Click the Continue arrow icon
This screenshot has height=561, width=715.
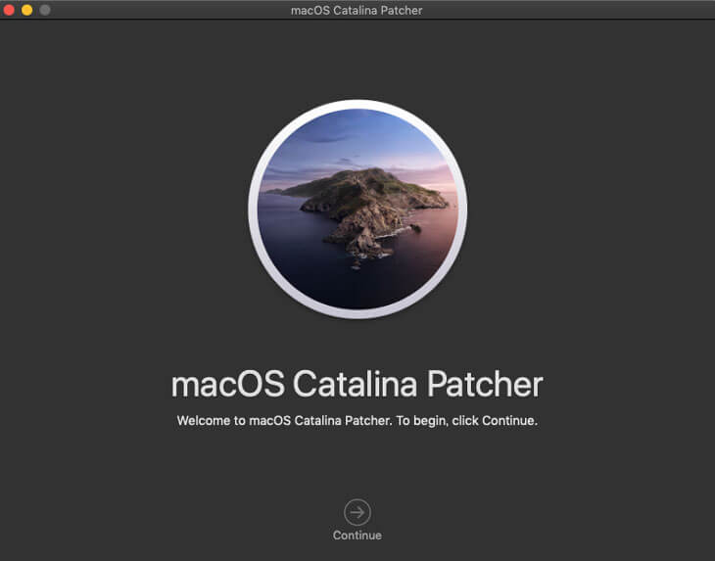[x=357, y=512]
